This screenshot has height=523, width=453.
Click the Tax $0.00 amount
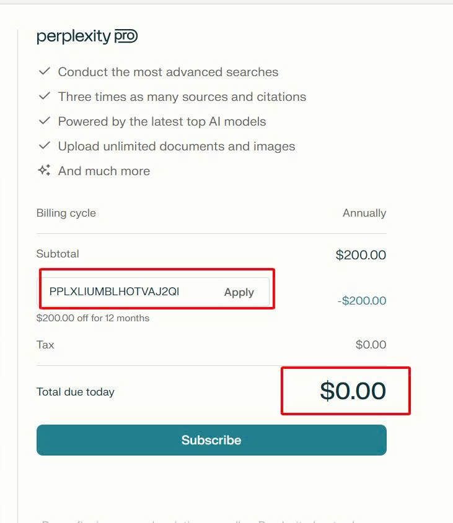pyautogui.click(x=371, y=345)
